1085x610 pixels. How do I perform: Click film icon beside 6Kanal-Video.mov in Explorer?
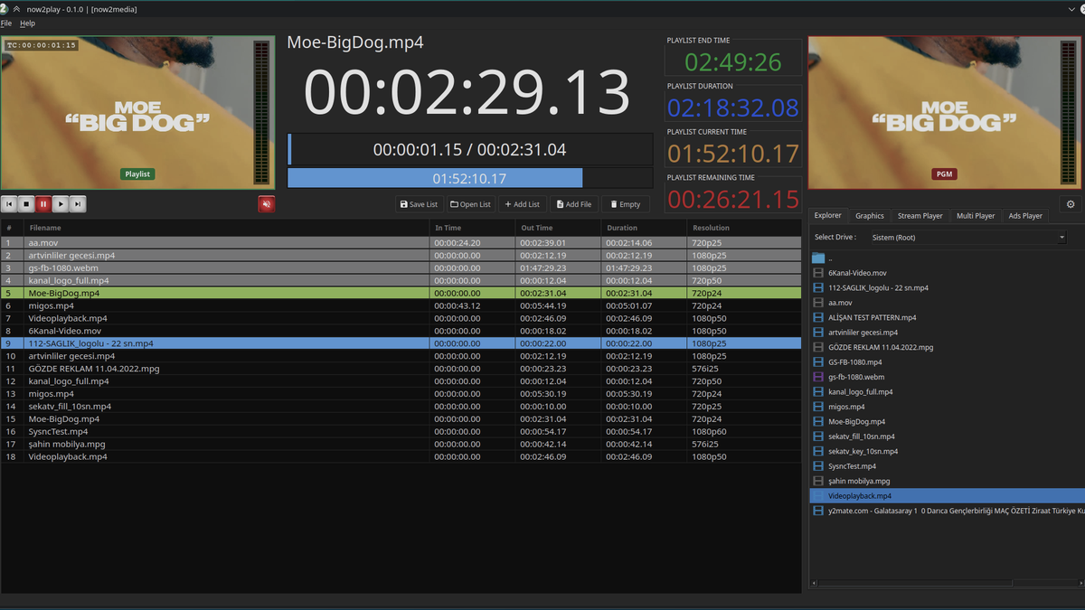[x=818, y=273]
